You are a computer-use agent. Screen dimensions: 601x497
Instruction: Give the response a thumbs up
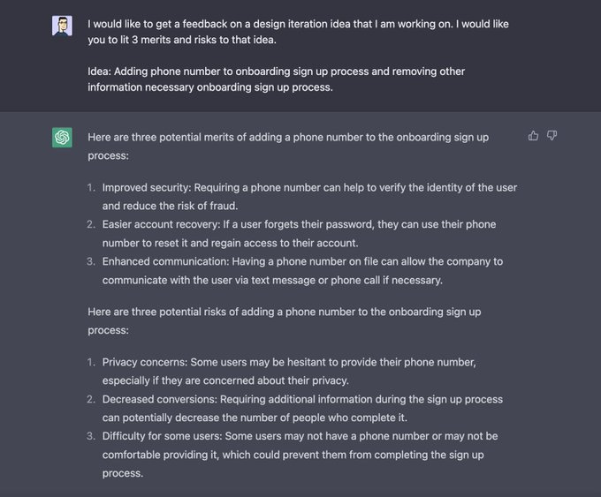click(533, 136)
